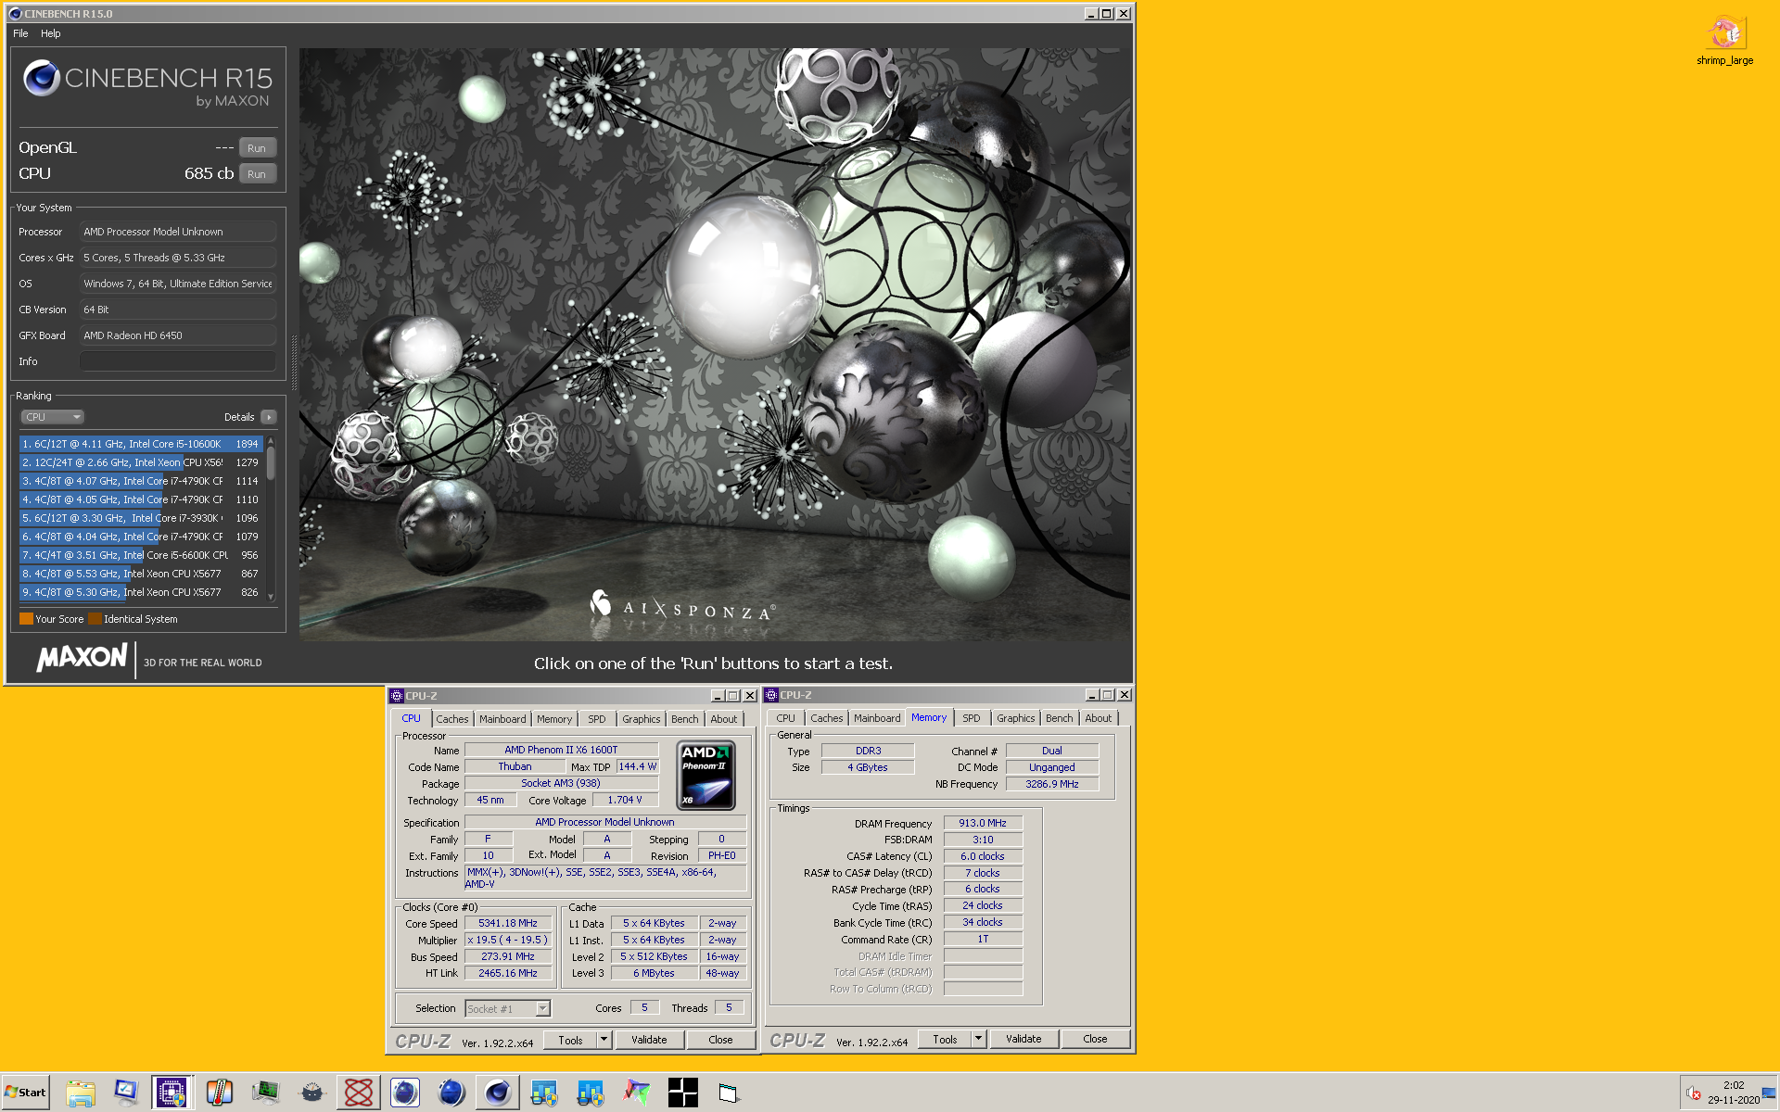
Task: Click the MAXON logo at bottom
Action: tap(82, 657)
